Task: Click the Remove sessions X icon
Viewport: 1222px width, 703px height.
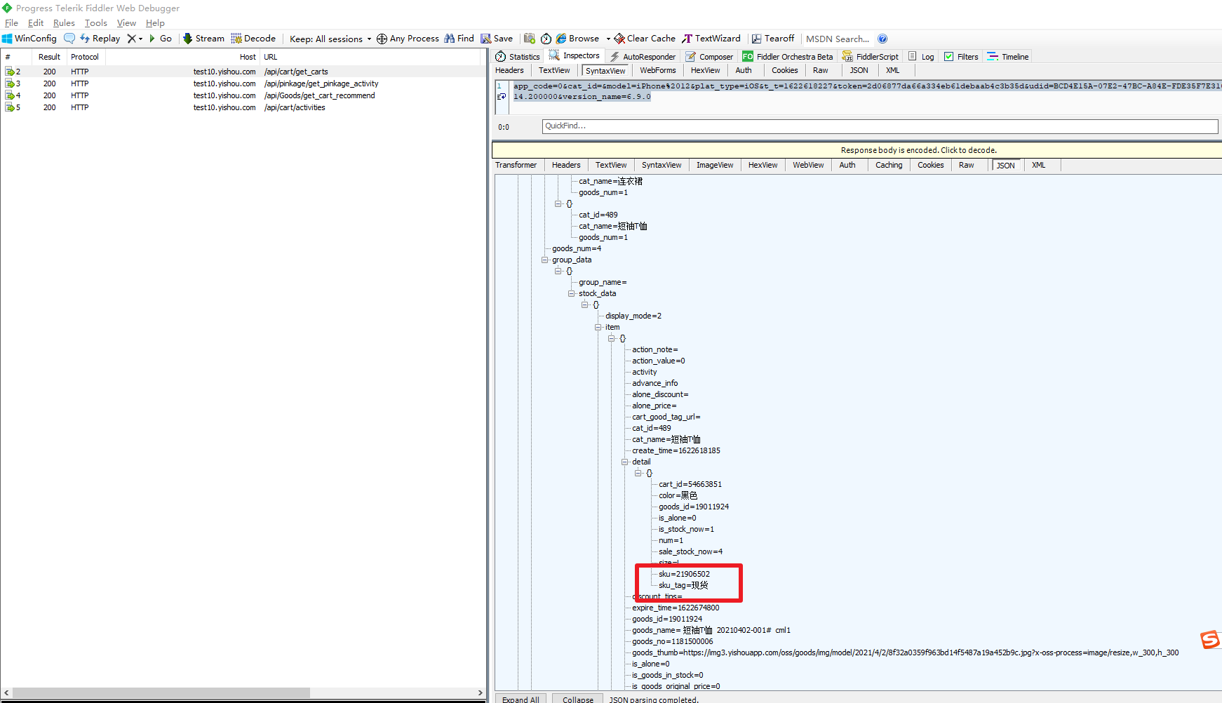Action: (x=131, y=39)
